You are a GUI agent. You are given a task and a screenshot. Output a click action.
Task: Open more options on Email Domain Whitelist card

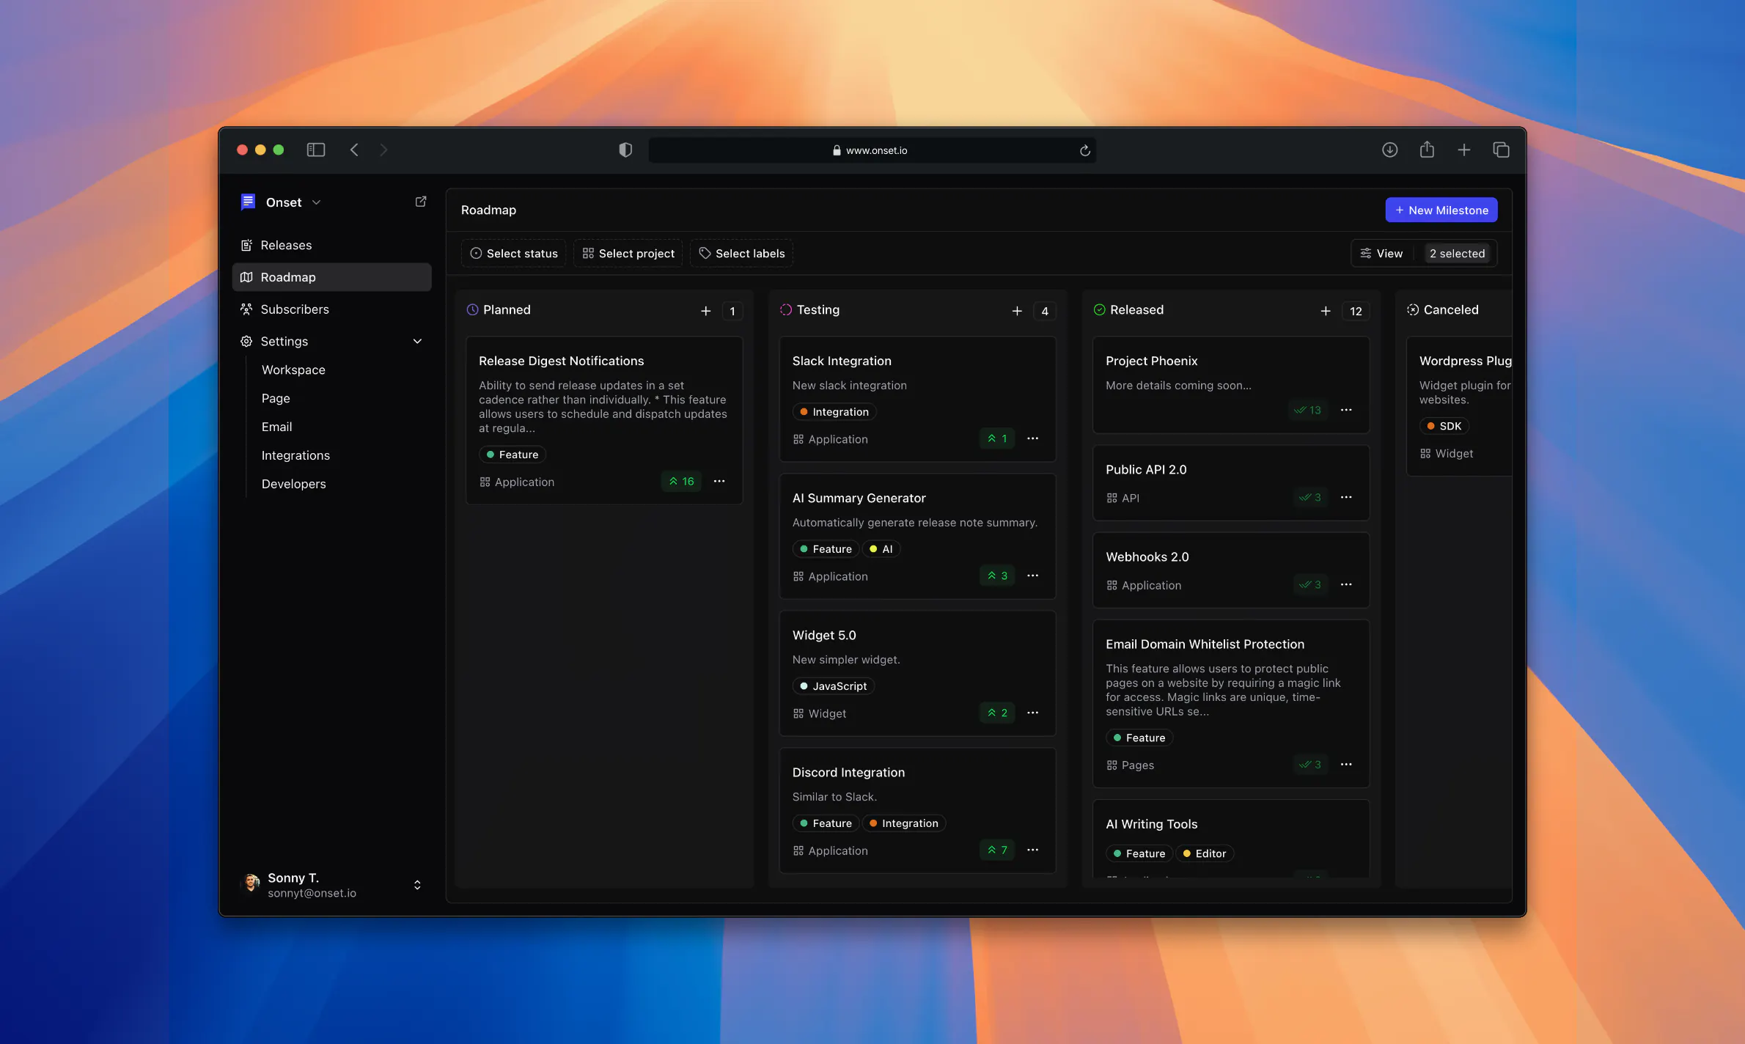[1346, 764]
